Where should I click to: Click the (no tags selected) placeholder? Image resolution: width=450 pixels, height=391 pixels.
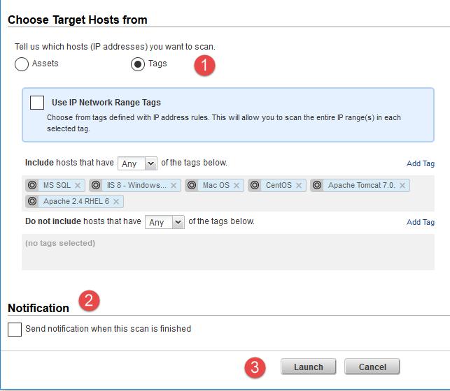(60, 243)
